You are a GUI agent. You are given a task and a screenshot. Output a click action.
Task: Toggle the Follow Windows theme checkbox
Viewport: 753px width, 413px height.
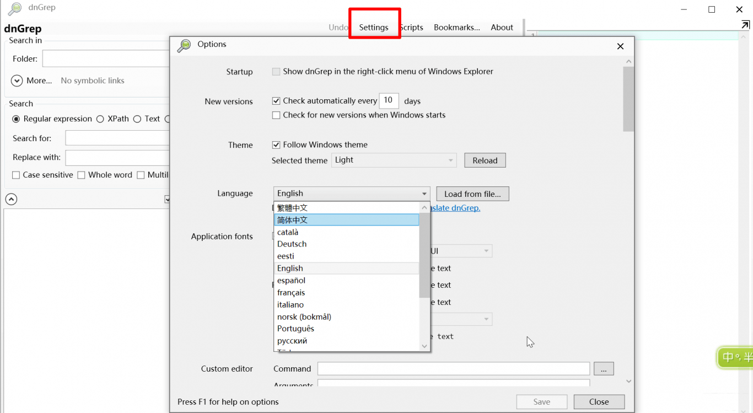point(276,145)
